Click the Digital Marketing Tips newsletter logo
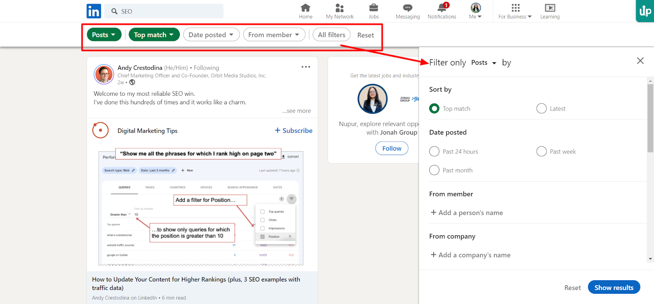Image resolution: width=654 pixels, height=304 pixels. (x=101, y=131)
